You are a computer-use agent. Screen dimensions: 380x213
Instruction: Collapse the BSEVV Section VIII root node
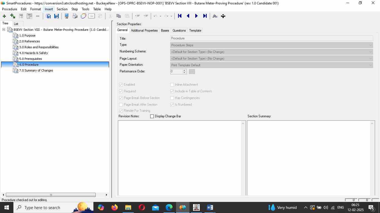click(x=4, y=30)
